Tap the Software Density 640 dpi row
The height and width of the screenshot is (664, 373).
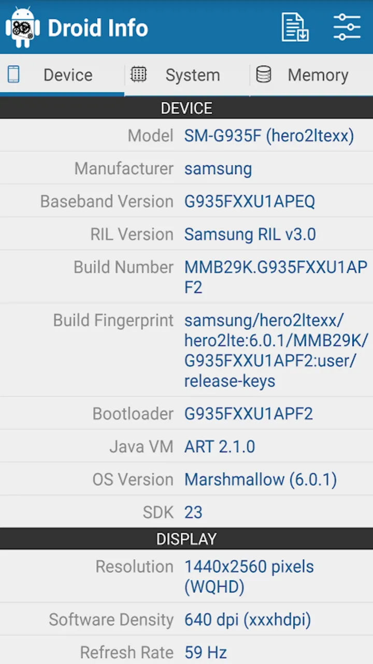[187, 619]
